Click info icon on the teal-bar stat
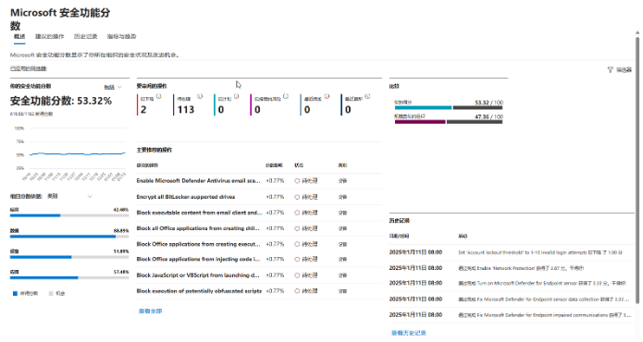Image resolution: width=643 pixels, height=342 pixels. pos(236,96)
